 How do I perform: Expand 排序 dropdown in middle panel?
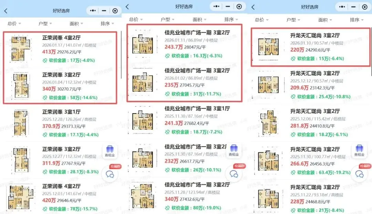coord(231,19)
